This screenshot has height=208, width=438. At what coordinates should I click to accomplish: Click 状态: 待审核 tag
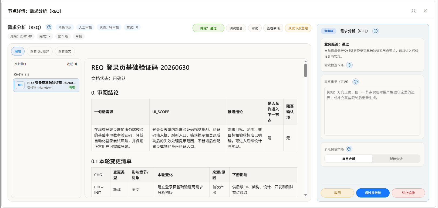109,27
